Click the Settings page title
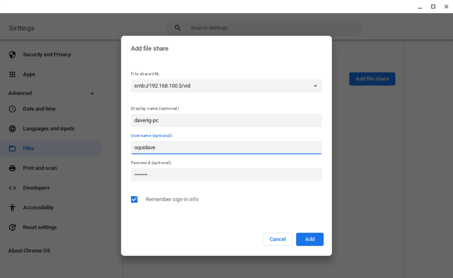This screenshot has width=453, height=278. click(22, 28)
